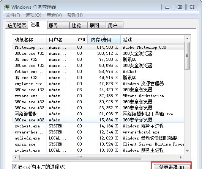Screen dimensions: 202x169
Task: Switch to the 应用程序 tab
Action: tap(17, 25)
